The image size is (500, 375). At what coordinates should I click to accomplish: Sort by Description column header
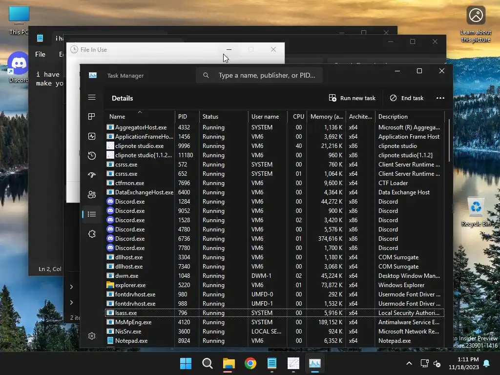[x=410, y=116]
